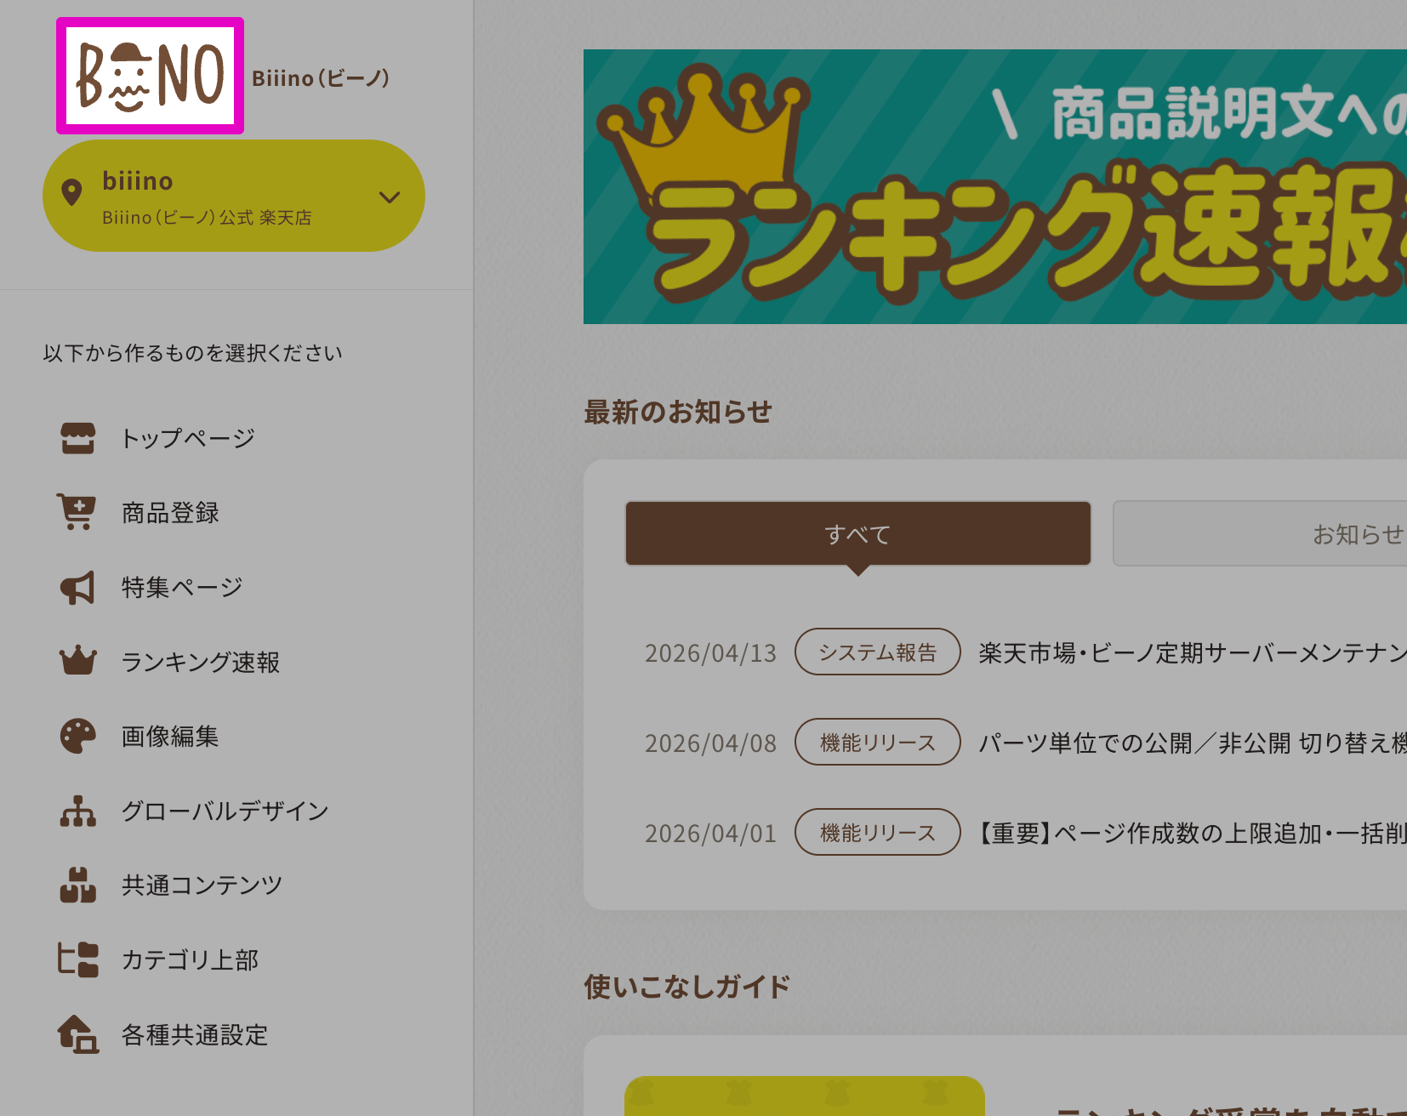1407x1116 pixels.
Task: Click the storefront icon for トップページ
Action: click(77, 438)
